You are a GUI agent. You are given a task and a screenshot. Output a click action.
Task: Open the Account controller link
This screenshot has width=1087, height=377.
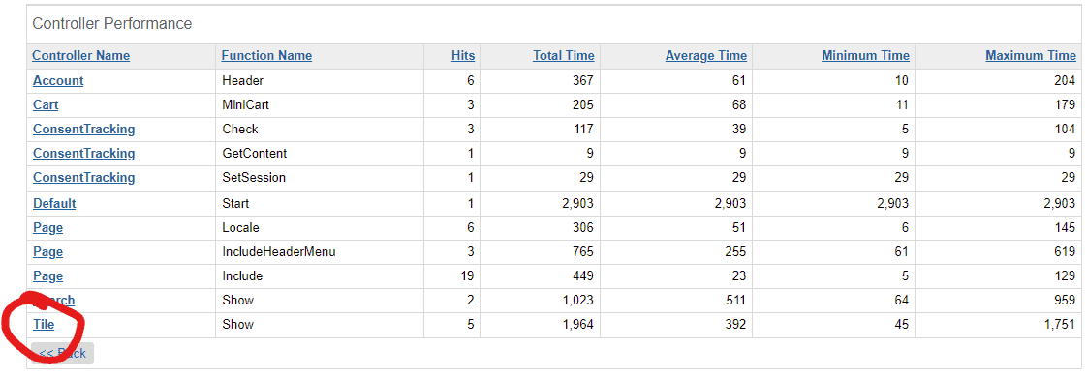point(58,81)
